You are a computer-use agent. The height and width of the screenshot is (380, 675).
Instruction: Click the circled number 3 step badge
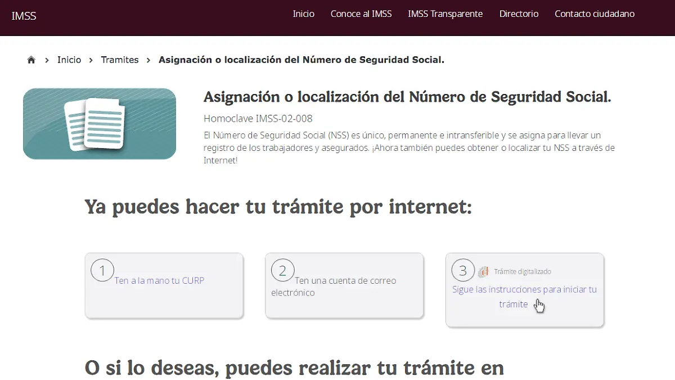click(x=462, y=270)
